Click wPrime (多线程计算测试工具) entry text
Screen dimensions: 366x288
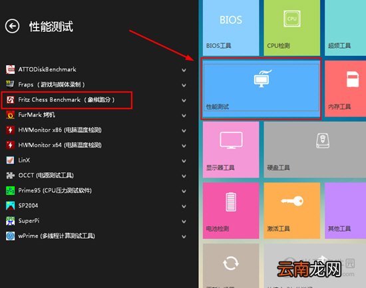pyautogui.click(x=57, y=236)
